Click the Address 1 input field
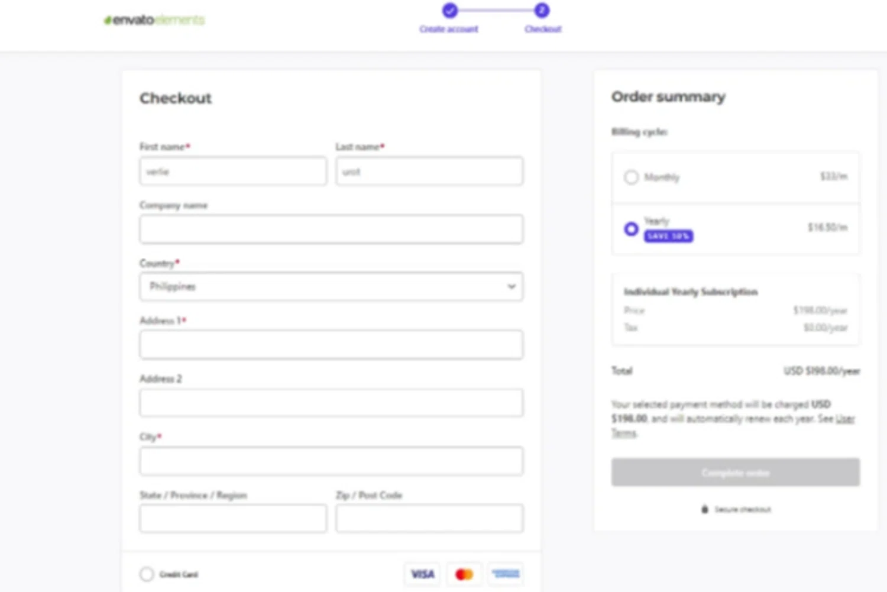 point(331,344)
